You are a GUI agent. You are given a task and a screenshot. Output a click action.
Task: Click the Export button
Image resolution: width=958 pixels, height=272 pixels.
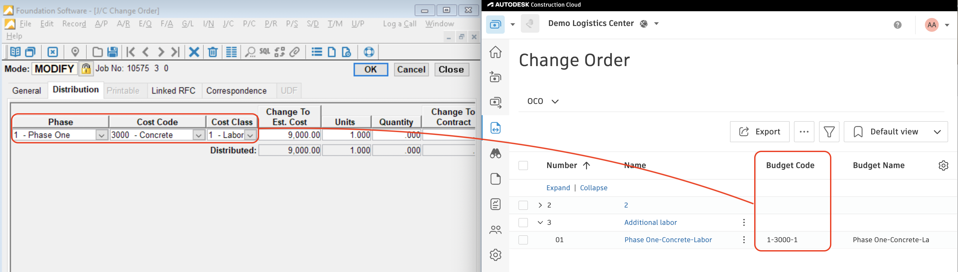[759, 132]
